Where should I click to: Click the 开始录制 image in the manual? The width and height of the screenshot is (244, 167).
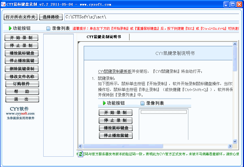coord(116,113)
